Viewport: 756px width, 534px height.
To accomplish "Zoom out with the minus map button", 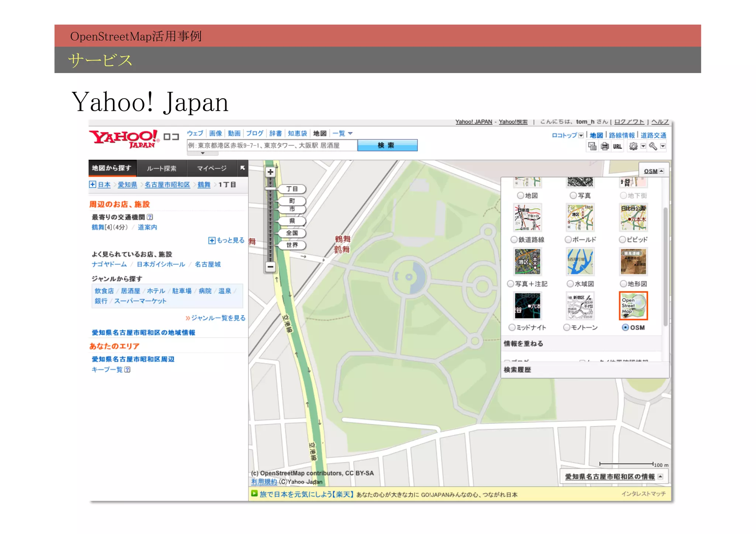I will 270,266.
